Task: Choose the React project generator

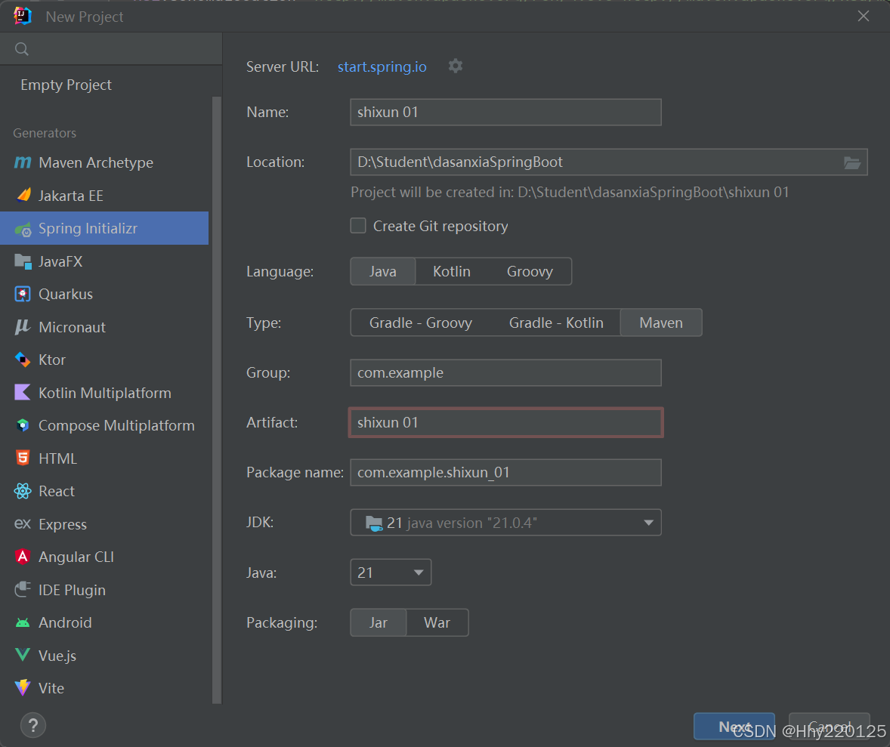Action: click(x=56, y=491)
